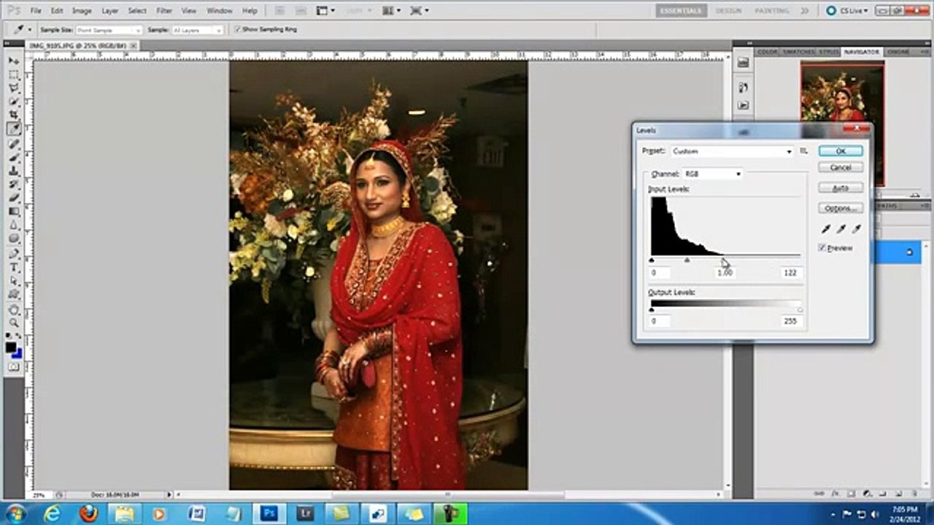Select the Brush tool

click(x=14, y=157)
